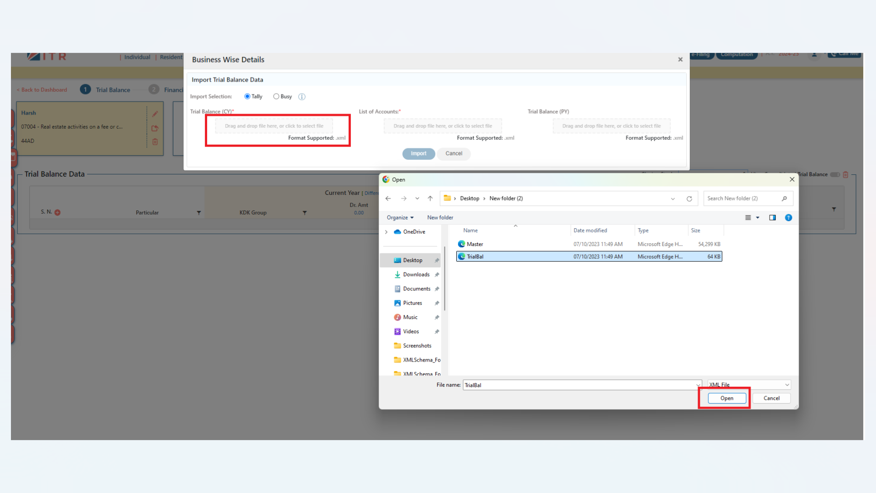Click Trial Balance (PY) file drop area
The height and width of the screenshot is (493, 876).
coord(611,126)
